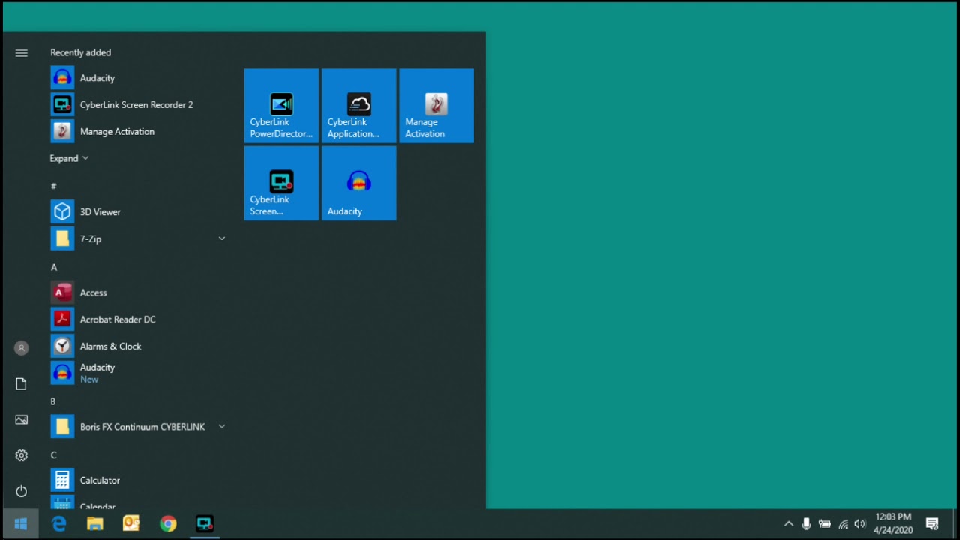This screenshot has width=960, height=540.
Task: Click the Manage Activation tile
Action: pyautogui.click(x=436, y=106)
